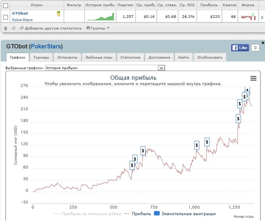Click the Форма bar chart icon
265x221 pixels.
[x=248, y=17]
